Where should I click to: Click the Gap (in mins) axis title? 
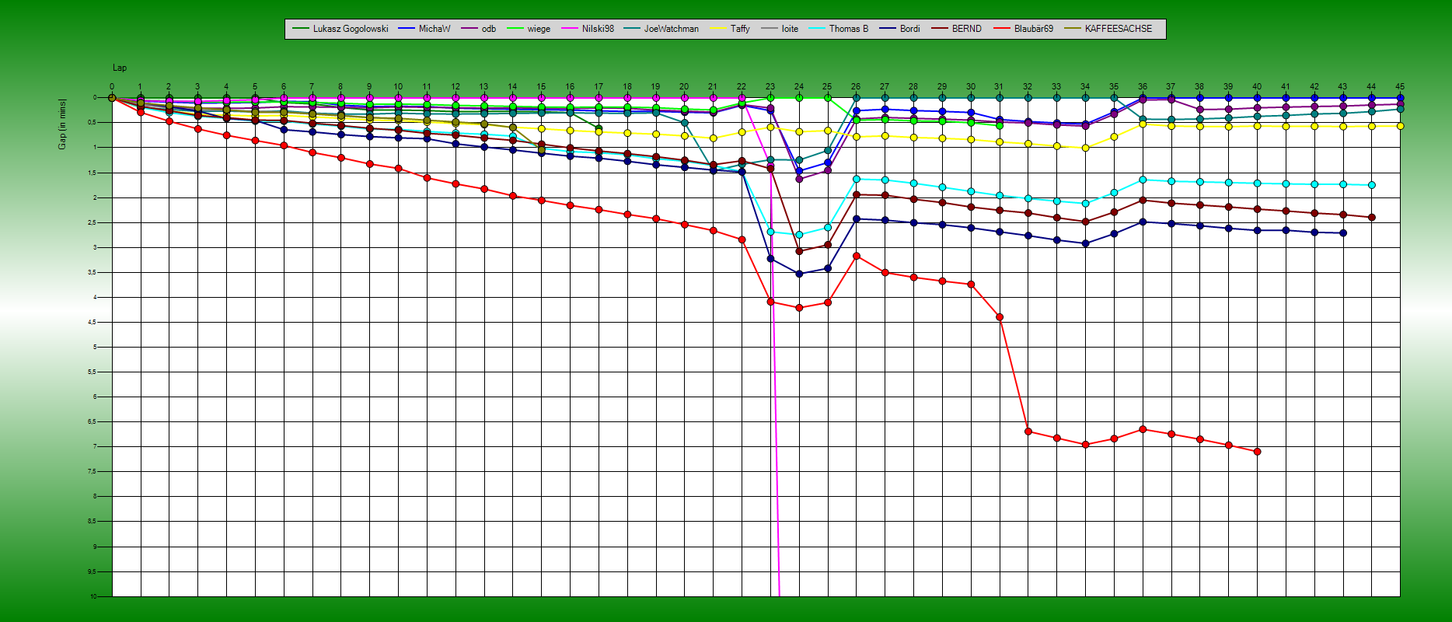[62, 124]
